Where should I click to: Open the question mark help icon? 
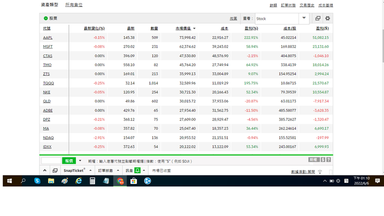click(329, 160)
